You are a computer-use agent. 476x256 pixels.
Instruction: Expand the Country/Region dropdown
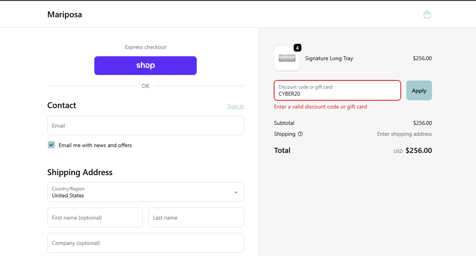point(146,192)
